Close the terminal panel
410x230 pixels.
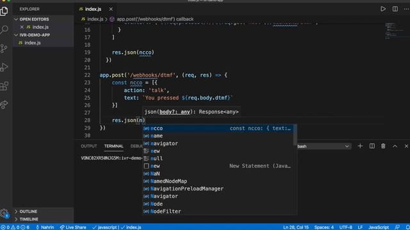pyautogui.click(x=406, y=146)
